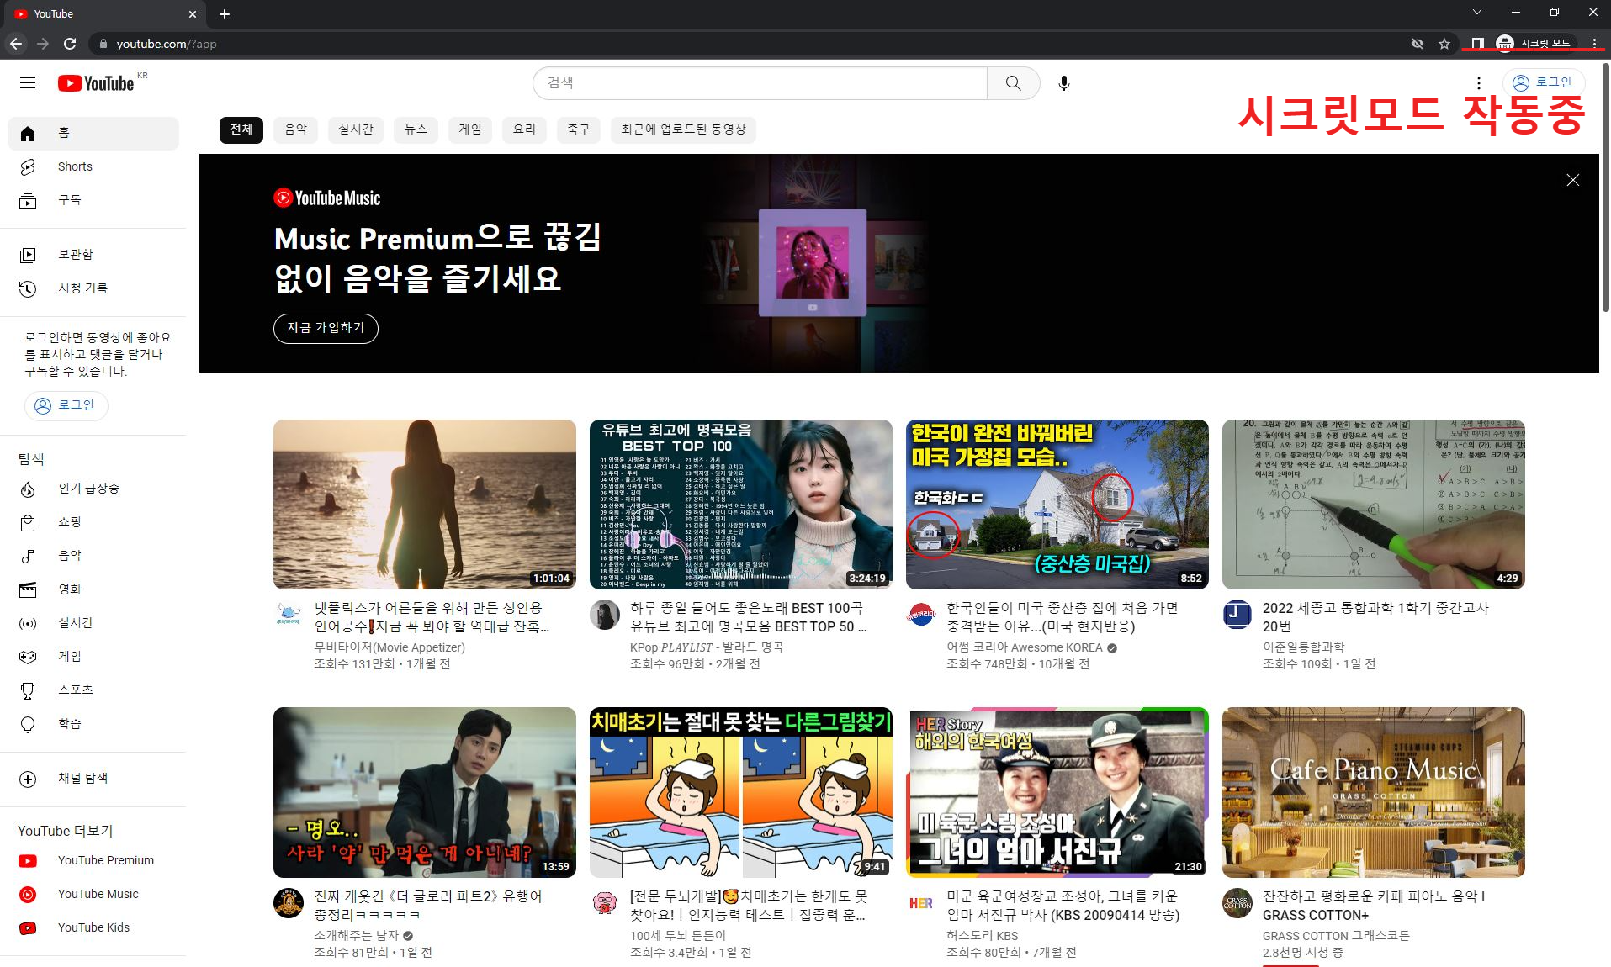The height and width of the screenshot is (967, 1611).
Task: Click the third-party cookie blocked eye icon
Action: [x=1418, y=44]
